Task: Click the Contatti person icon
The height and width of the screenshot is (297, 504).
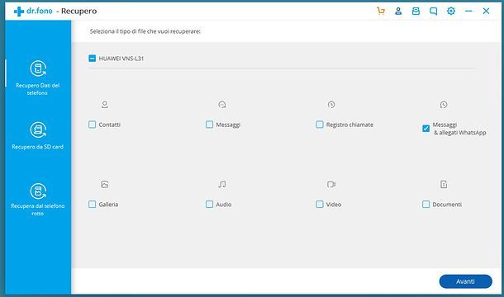Action: pos(105,105)
